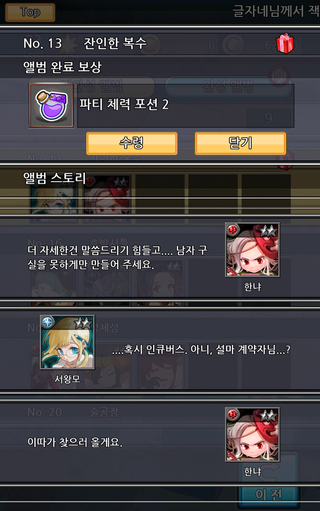
Task: Tap the red fire attribute icon on last Hannya
Action: (232, 415)
